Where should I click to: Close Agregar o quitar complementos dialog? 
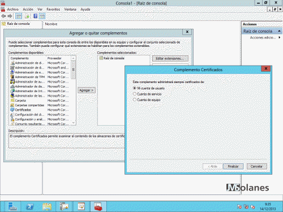coord(187,32)
